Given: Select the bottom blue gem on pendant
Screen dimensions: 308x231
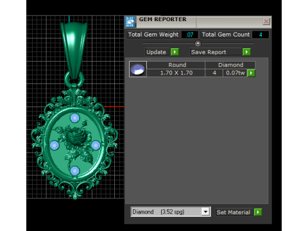Looking at the screenshot, I should tap(74, 171).
